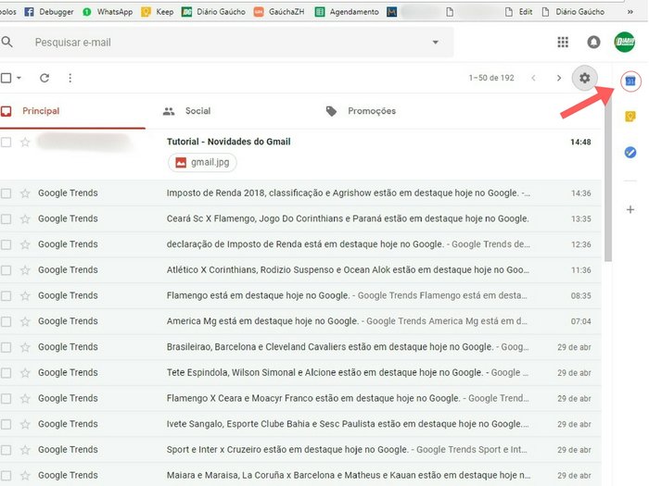Click the plus icon to get add-ons
Viewport: 649px width, 486px height.
coord(630,209)
